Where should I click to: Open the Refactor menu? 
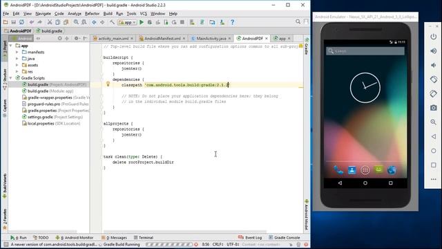(92, 14)
